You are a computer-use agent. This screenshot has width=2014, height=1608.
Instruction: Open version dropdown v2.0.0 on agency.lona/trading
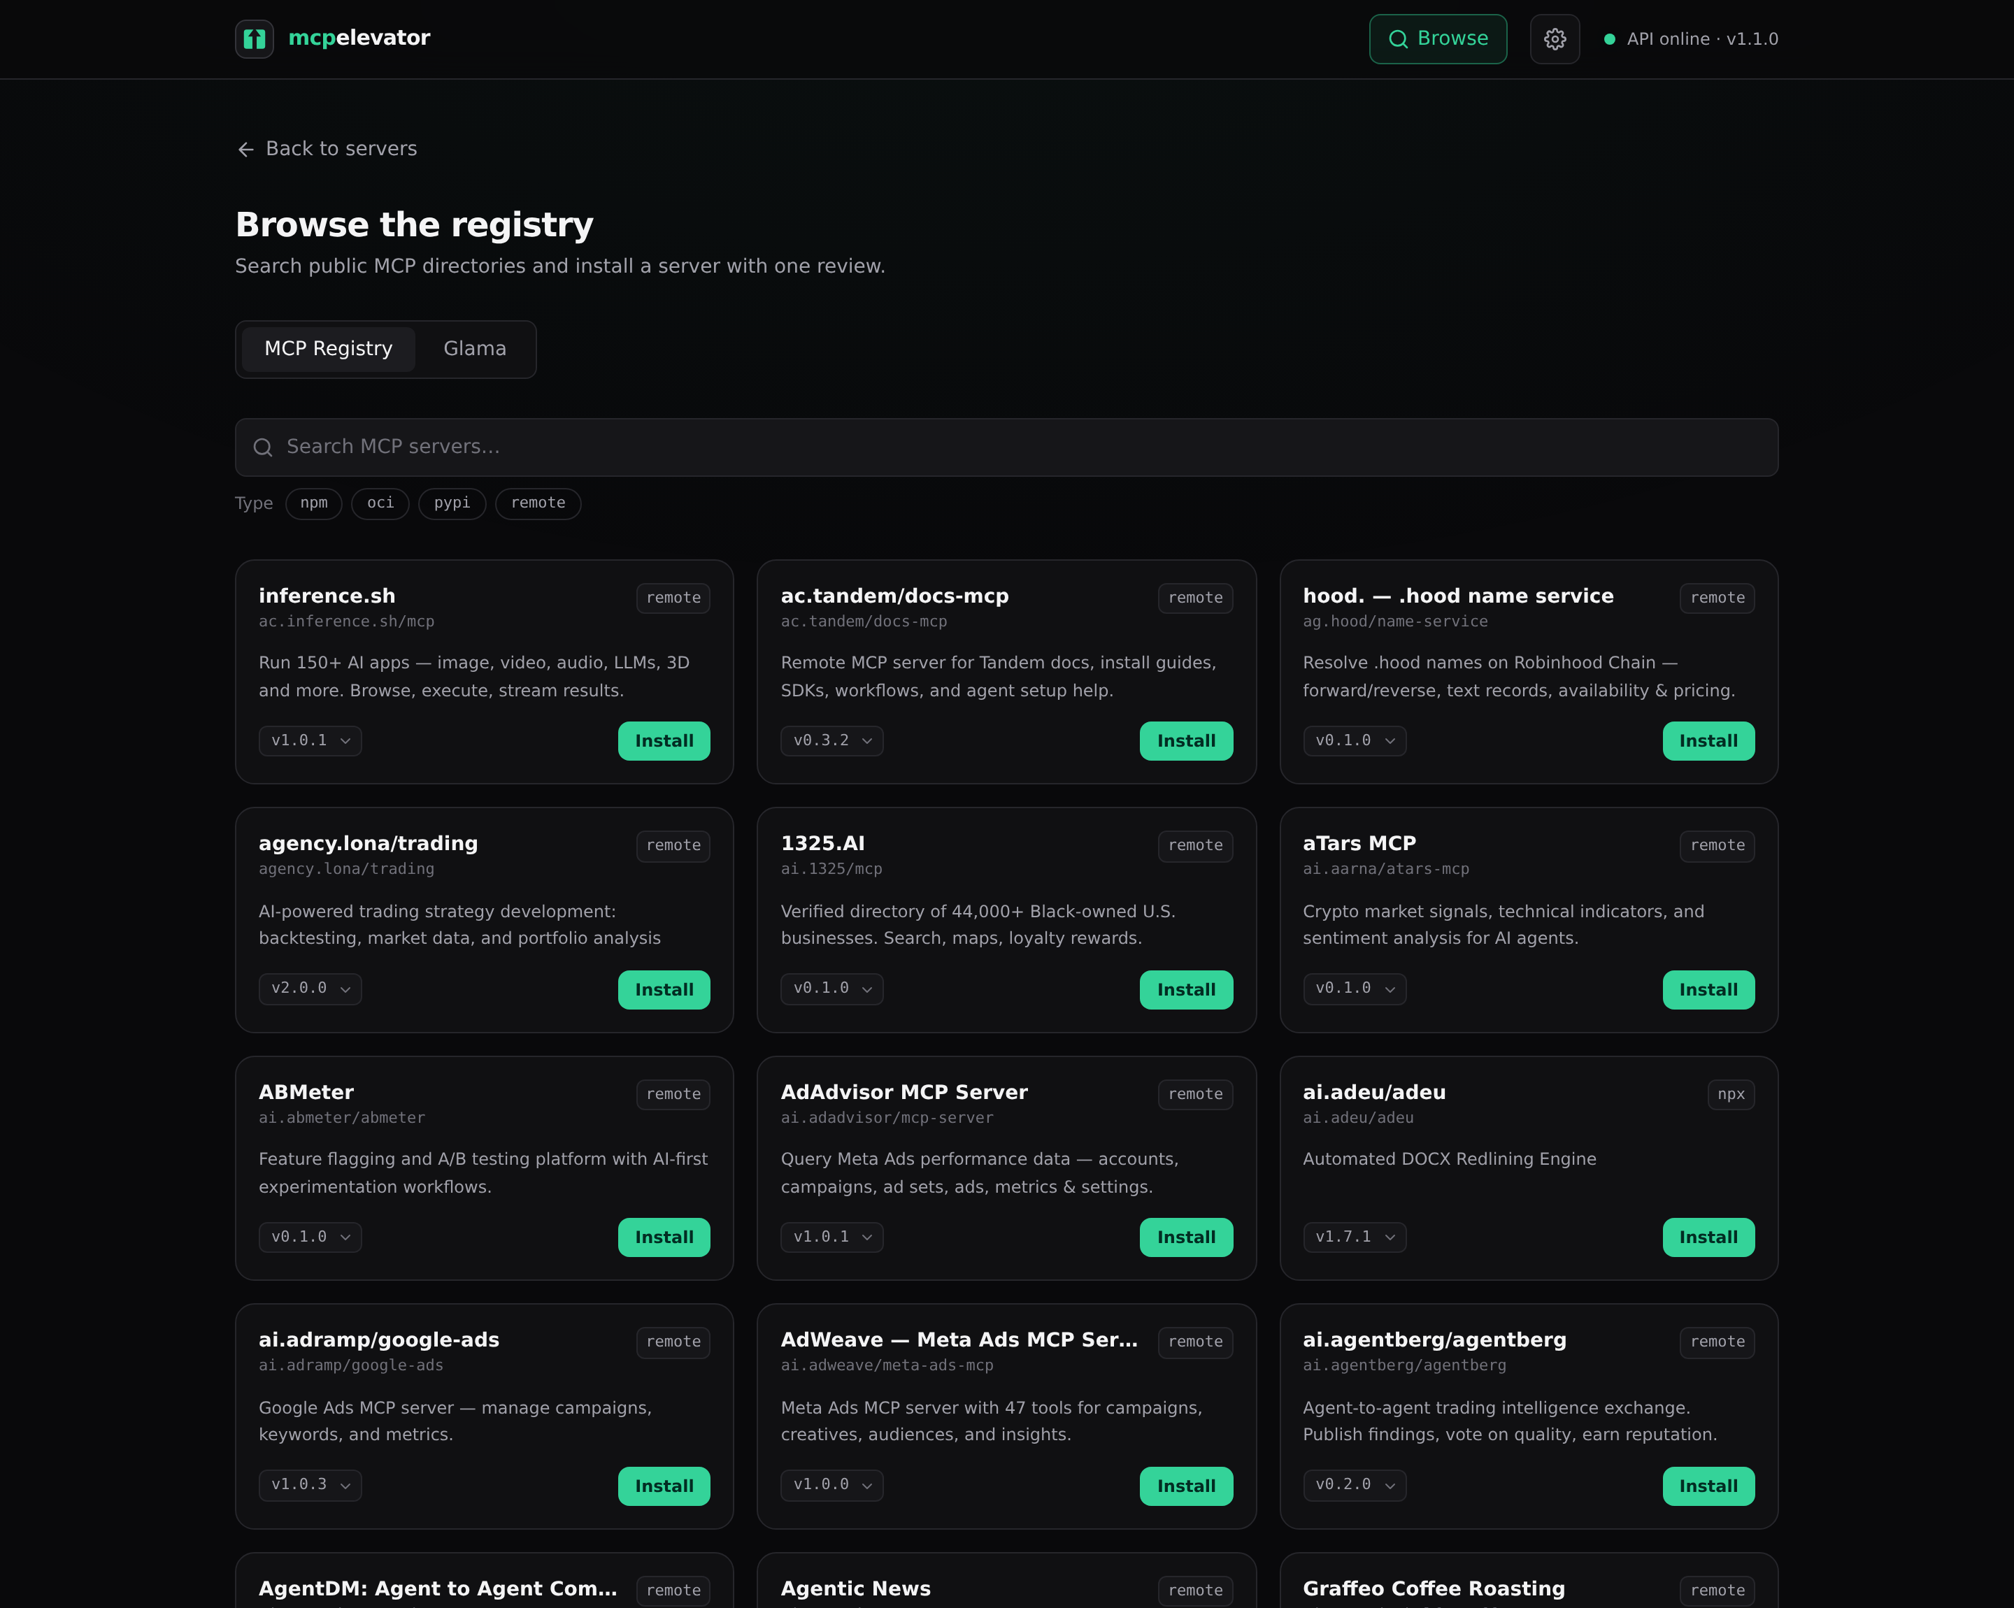click(x=310, y=989)
